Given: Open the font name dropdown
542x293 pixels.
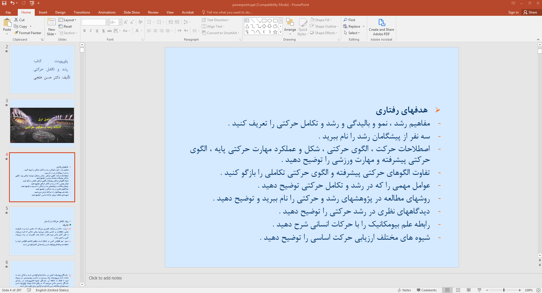Looking at the screenshot, I should click(107, 22).
